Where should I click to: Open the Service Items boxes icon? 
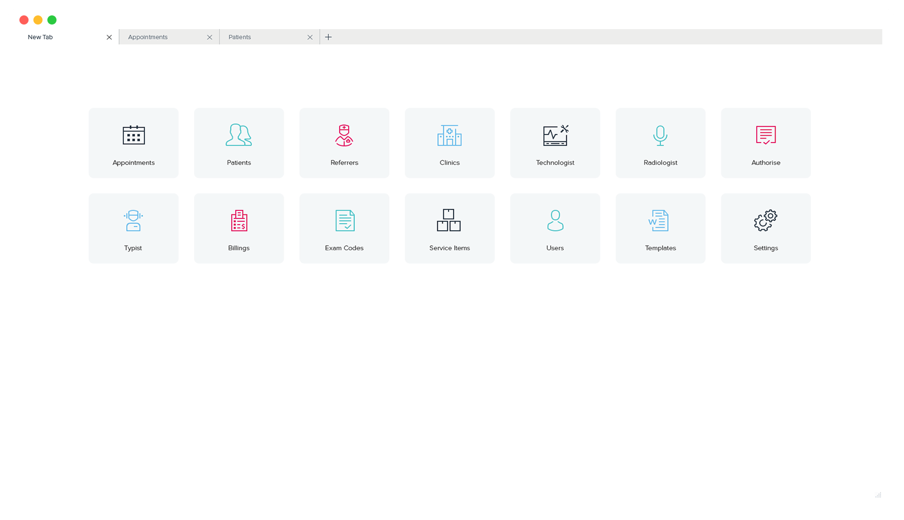[x=449, y=220]
